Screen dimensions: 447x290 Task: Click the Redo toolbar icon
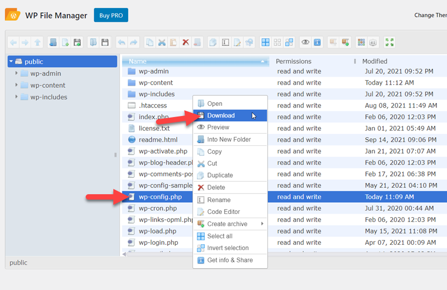pos(134,43)
